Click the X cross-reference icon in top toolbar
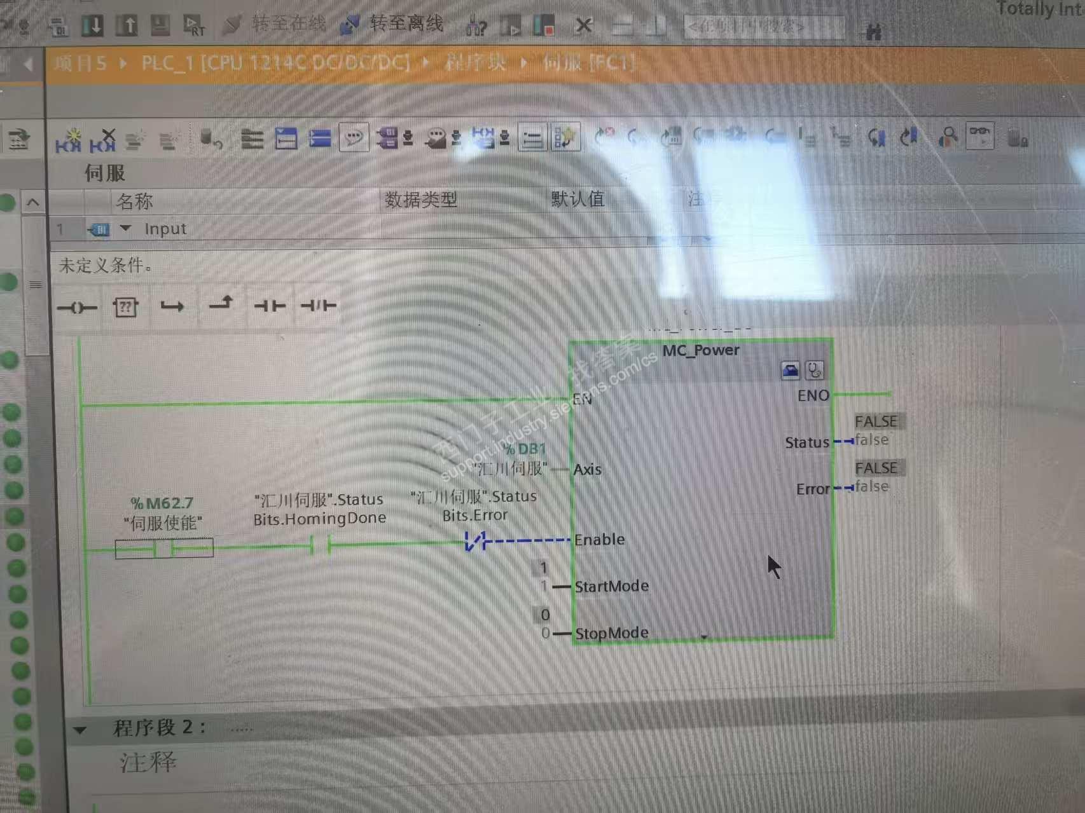The image size is (1085, 813). (x=583, y=25)
